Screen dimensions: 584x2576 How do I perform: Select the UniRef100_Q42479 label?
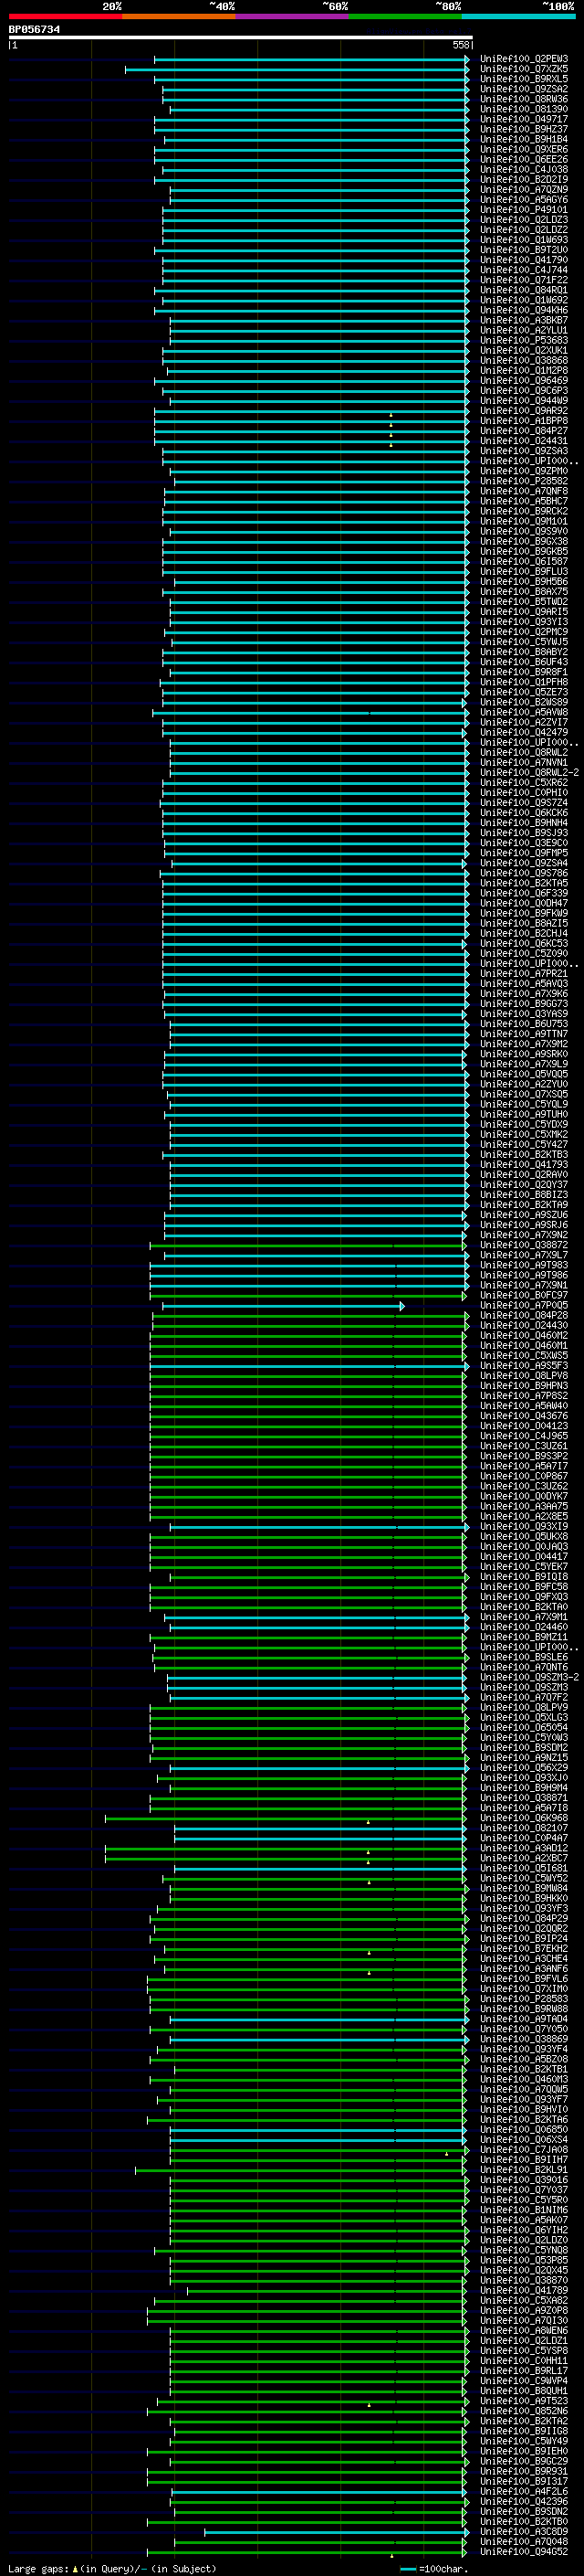524,732
